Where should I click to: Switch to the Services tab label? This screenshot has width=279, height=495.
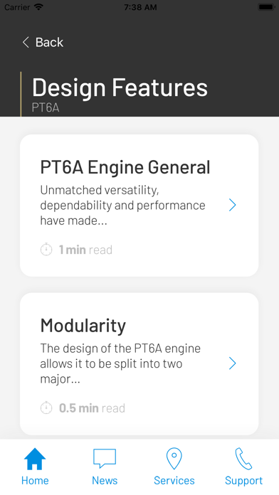[174, 481]
